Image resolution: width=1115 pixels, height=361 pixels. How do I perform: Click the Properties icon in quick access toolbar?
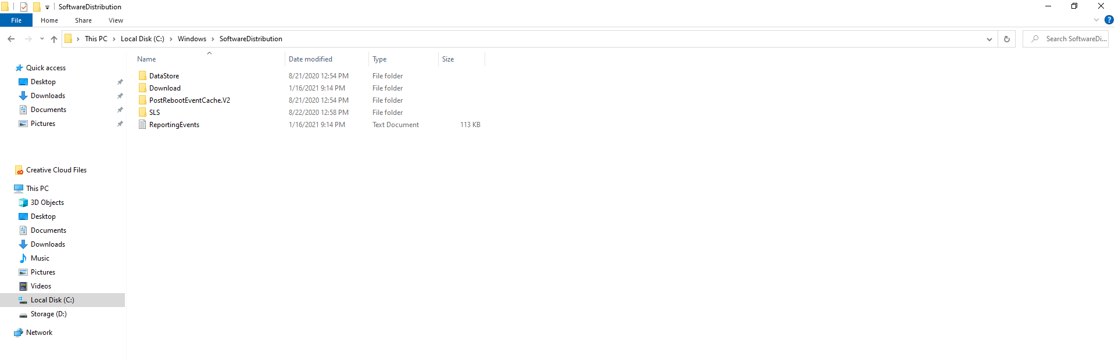pos(24,7)
